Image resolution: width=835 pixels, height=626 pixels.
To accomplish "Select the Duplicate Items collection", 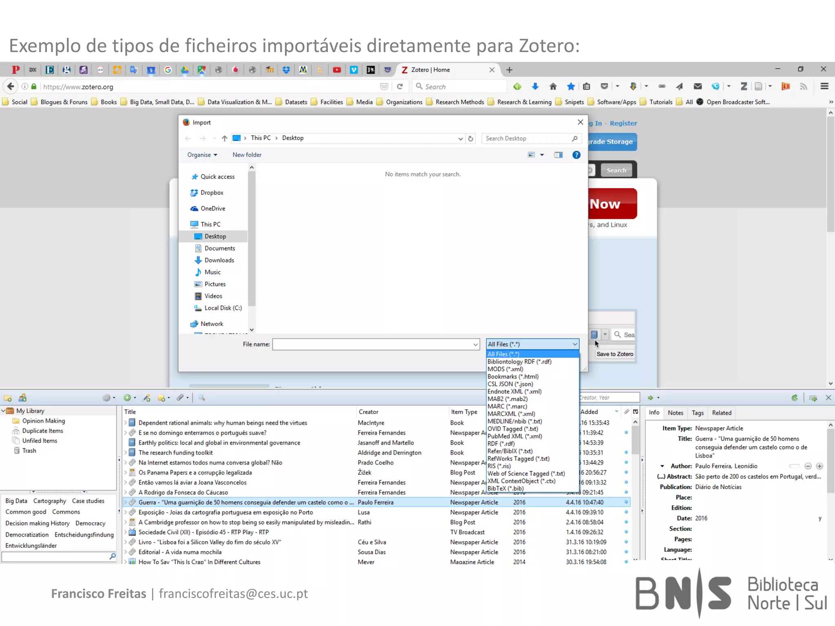I will click(42, 431).
